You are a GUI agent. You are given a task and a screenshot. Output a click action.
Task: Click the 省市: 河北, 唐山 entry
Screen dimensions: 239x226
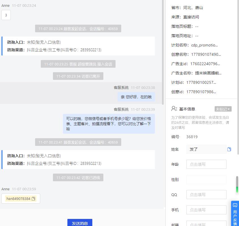tap(187, 8)
